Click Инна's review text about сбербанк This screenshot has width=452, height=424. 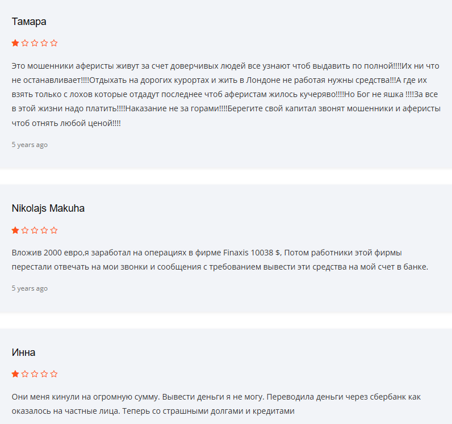click(x=216, y=404)
